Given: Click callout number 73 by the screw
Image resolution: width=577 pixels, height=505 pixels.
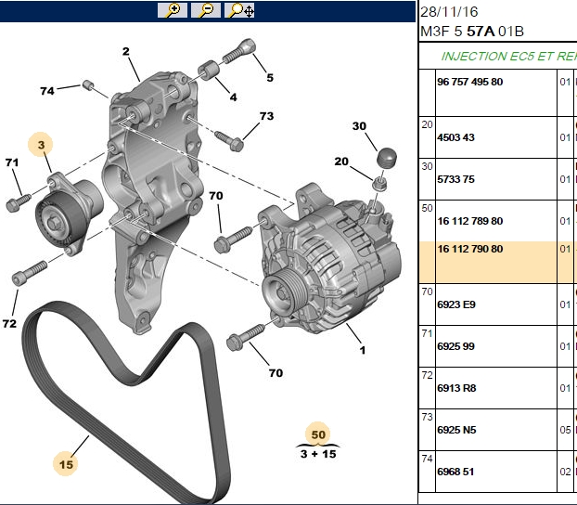Looking at the screenshot, I should [266, 116].
